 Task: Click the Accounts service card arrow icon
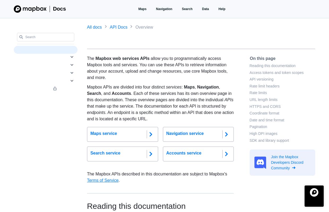click(x=226, y=154)
